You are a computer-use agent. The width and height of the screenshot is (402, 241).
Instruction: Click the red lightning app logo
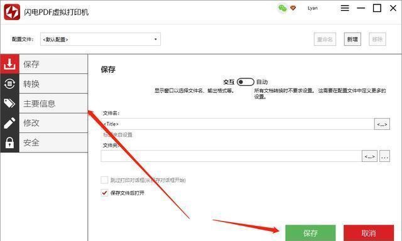(12, 12)
